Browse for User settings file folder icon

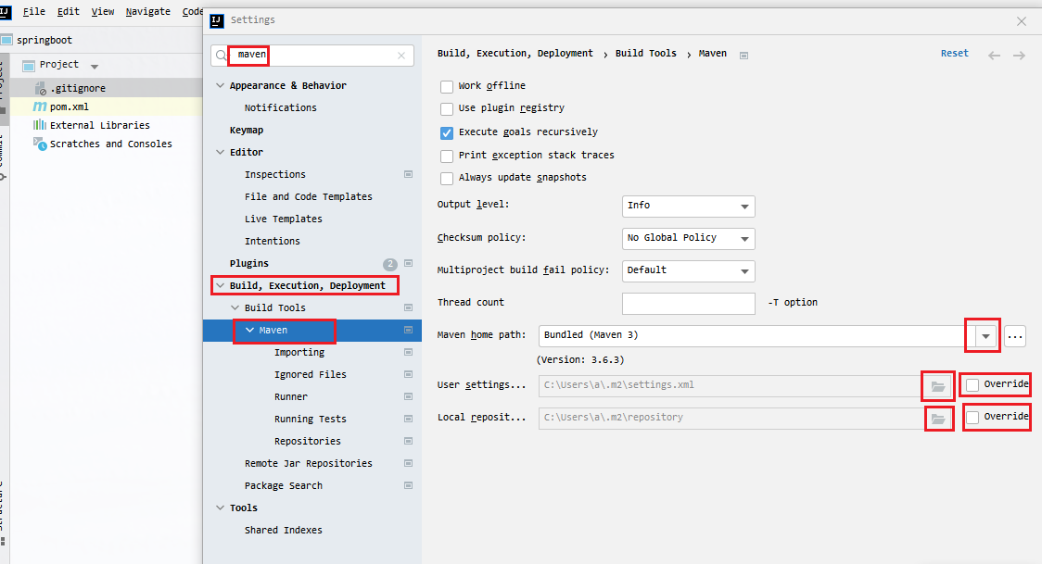(937, 386)
